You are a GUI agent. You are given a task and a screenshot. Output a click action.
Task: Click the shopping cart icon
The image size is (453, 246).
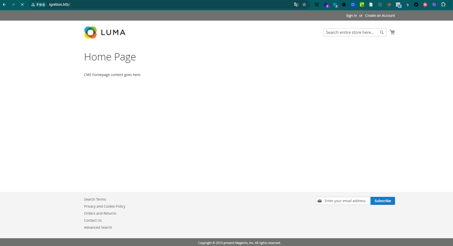(x=392, y=32)
